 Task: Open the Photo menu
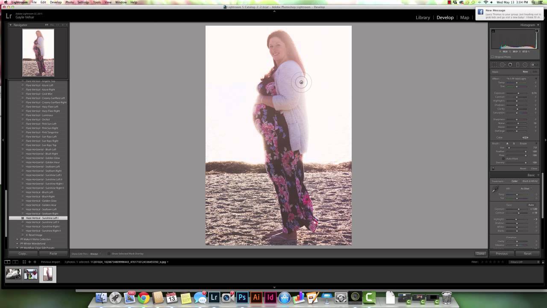tap(69, 2)
